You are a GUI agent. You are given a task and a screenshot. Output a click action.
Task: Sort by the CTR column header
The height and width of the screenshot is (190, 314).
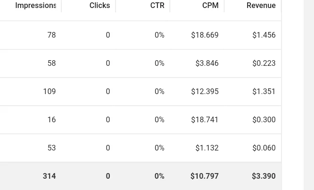157,5
